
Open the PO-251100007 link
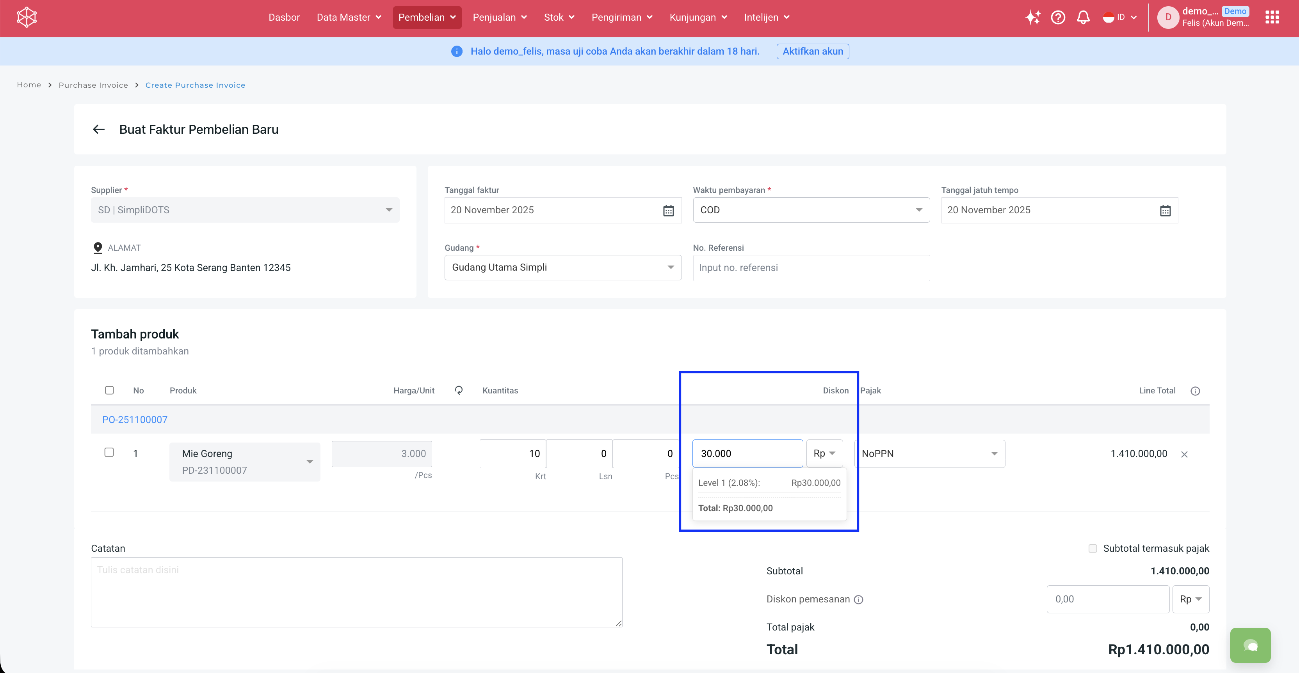(x=135, y=420)
